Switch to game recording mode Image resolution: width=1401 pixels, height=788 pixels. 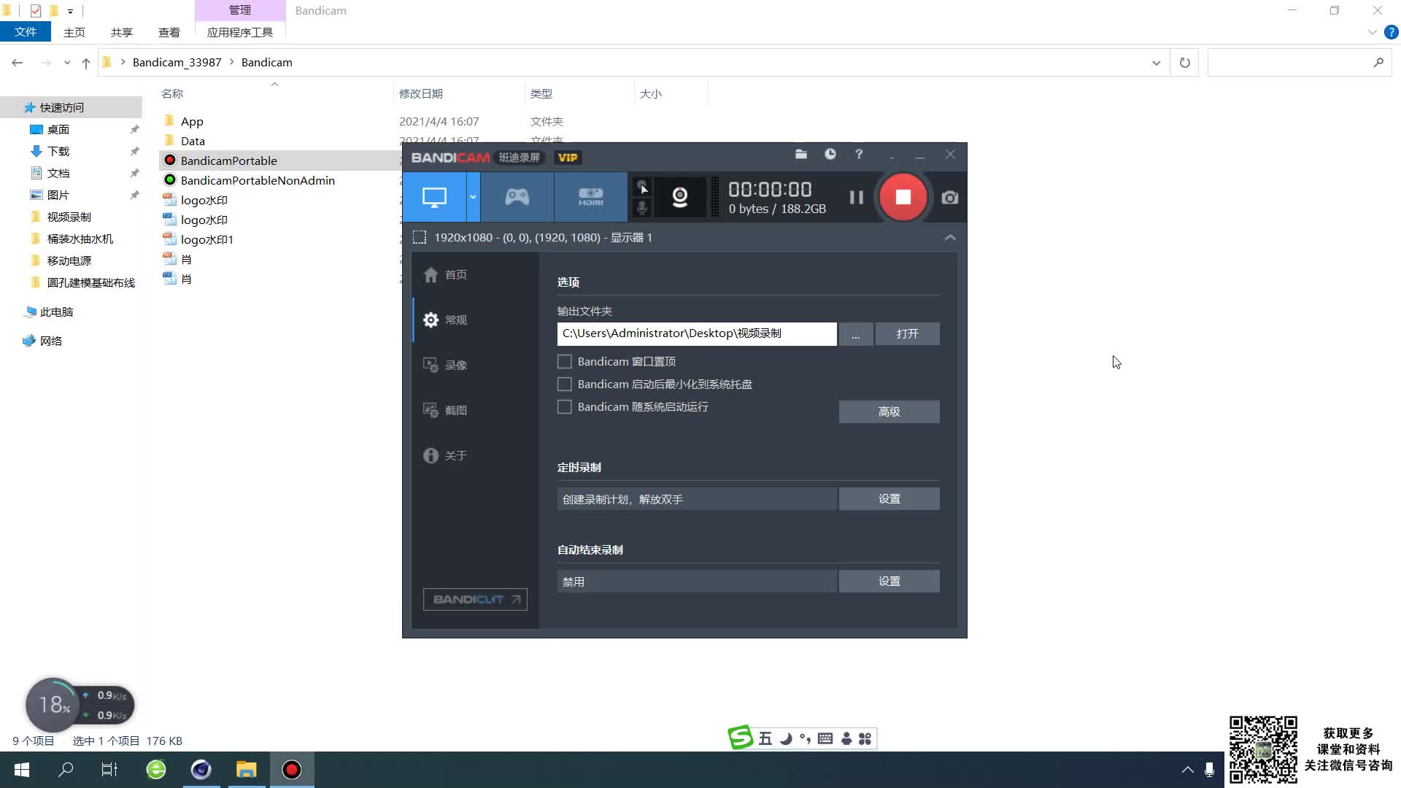[x=517, y=197]
